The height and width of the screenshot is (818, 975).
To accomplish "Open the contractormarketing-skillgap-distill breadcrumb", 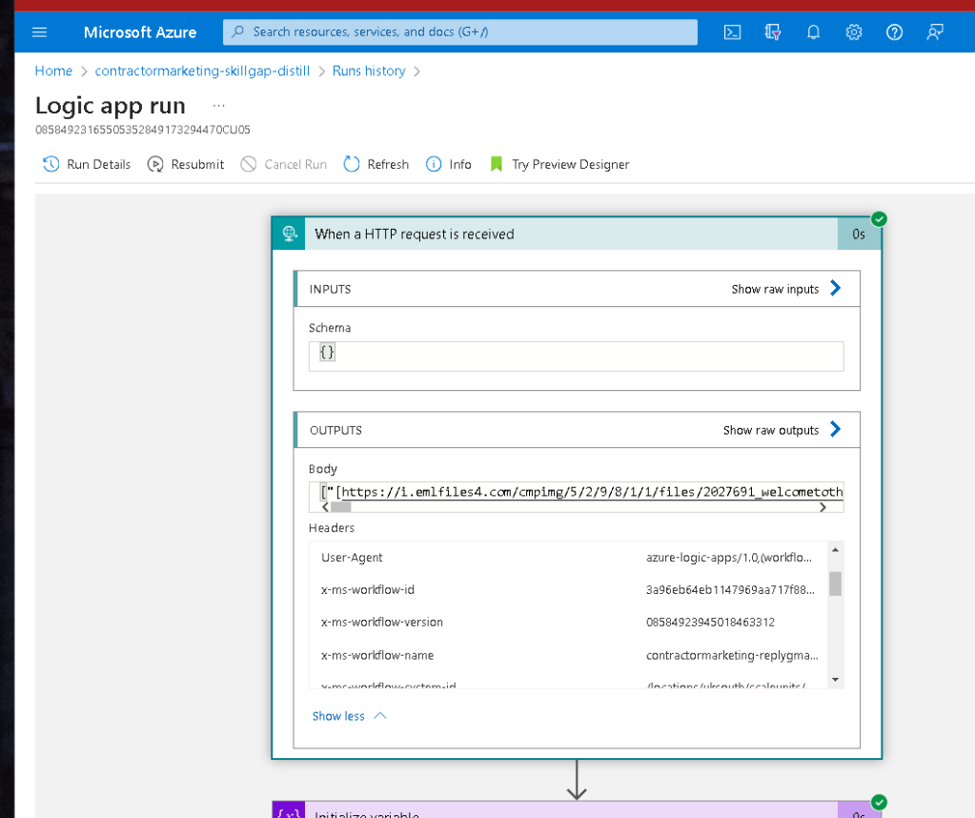I will pyautogui.click(x=202, y=71).
